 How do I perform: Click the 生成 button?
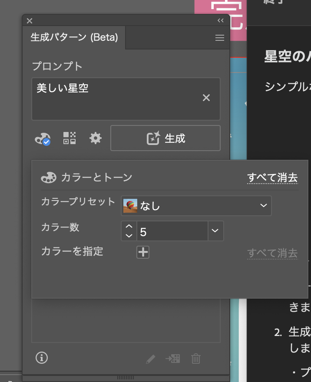coord(165,138)
